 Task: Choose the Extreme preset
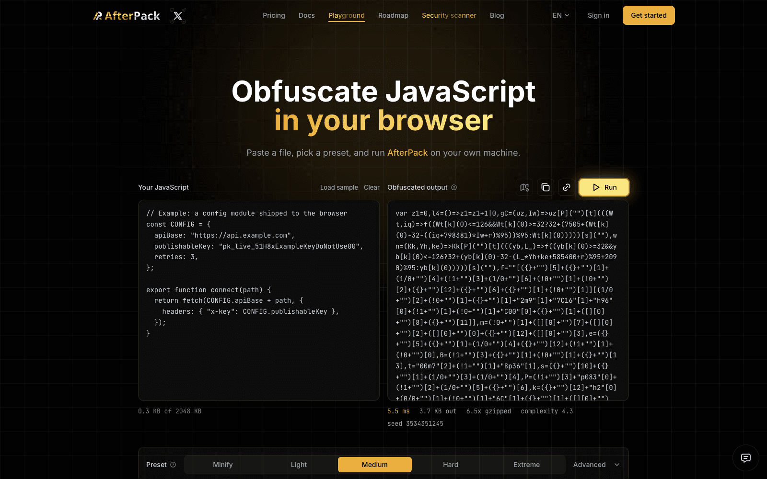(526, 465)
